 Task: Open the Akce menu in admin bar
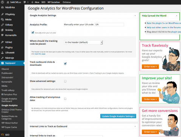37,2
